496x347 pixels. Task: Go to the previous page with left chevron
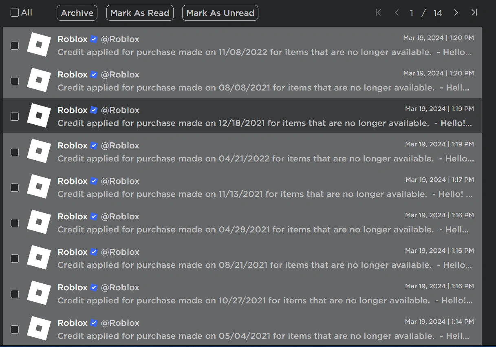tap(397, 13)
